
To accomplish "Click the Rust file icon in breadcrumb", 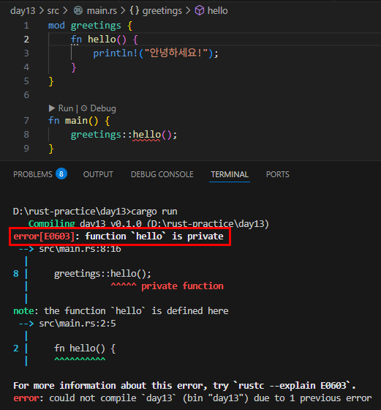I will 78,11.
